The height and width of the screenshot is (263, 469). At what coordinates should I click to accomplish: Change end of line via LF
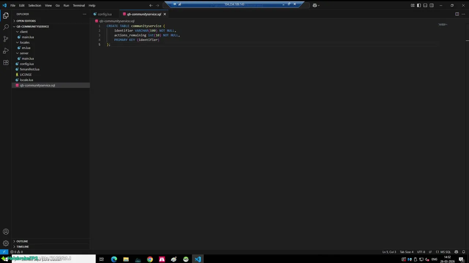[431, 252]
